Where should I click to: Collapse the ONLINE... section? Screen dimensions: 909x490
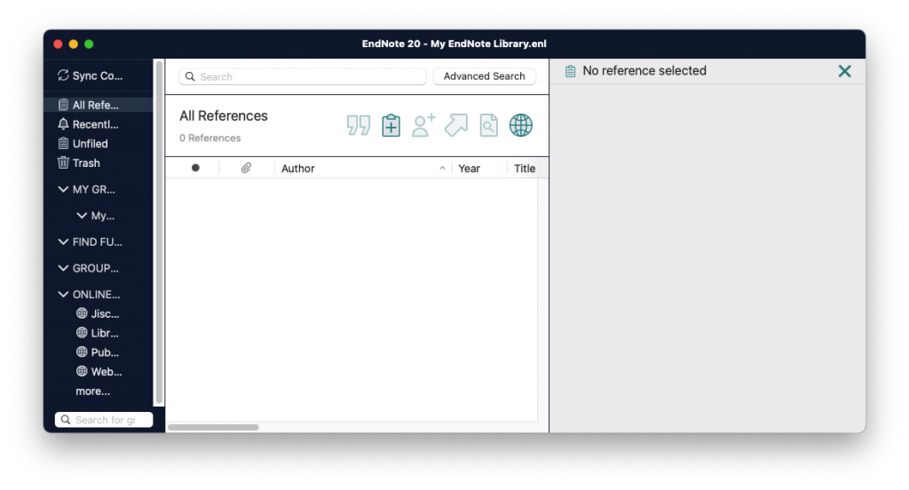click(x=63, y=294)
